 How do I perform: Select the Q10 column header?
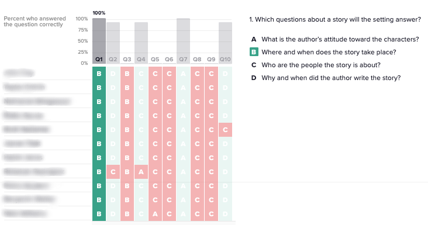(x=225, y=59)
